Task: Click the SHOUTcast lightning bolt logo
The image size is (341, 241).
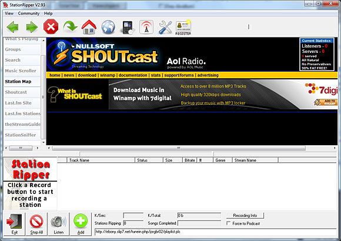Action: coord(61,54)
